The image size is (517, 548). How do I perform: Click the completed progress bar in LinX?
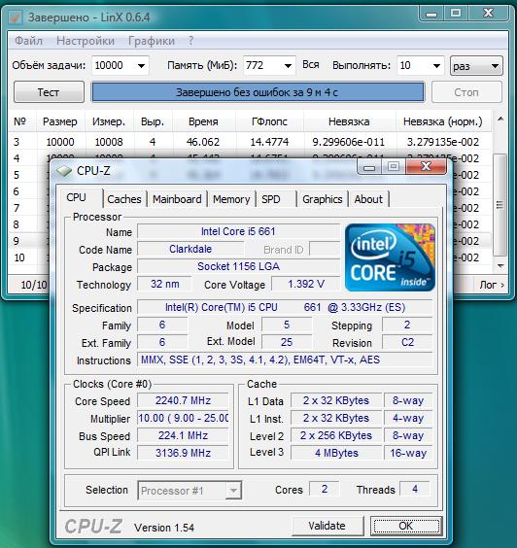point(258,92)
